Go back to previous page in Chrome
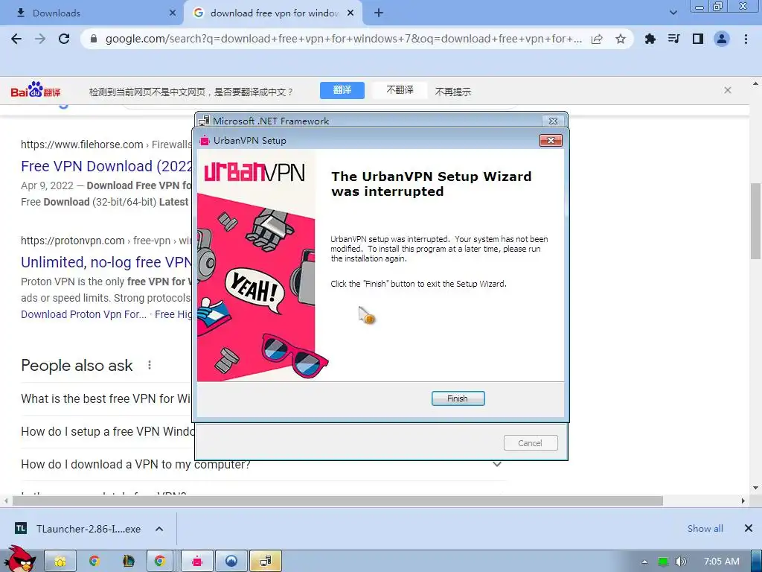Screen dimensions: 762x572 16,39
